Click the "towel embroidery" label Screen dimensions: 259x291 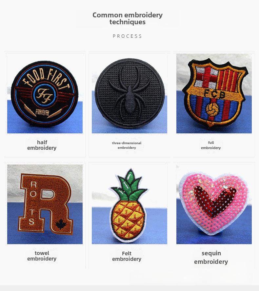tap(42, 256)
